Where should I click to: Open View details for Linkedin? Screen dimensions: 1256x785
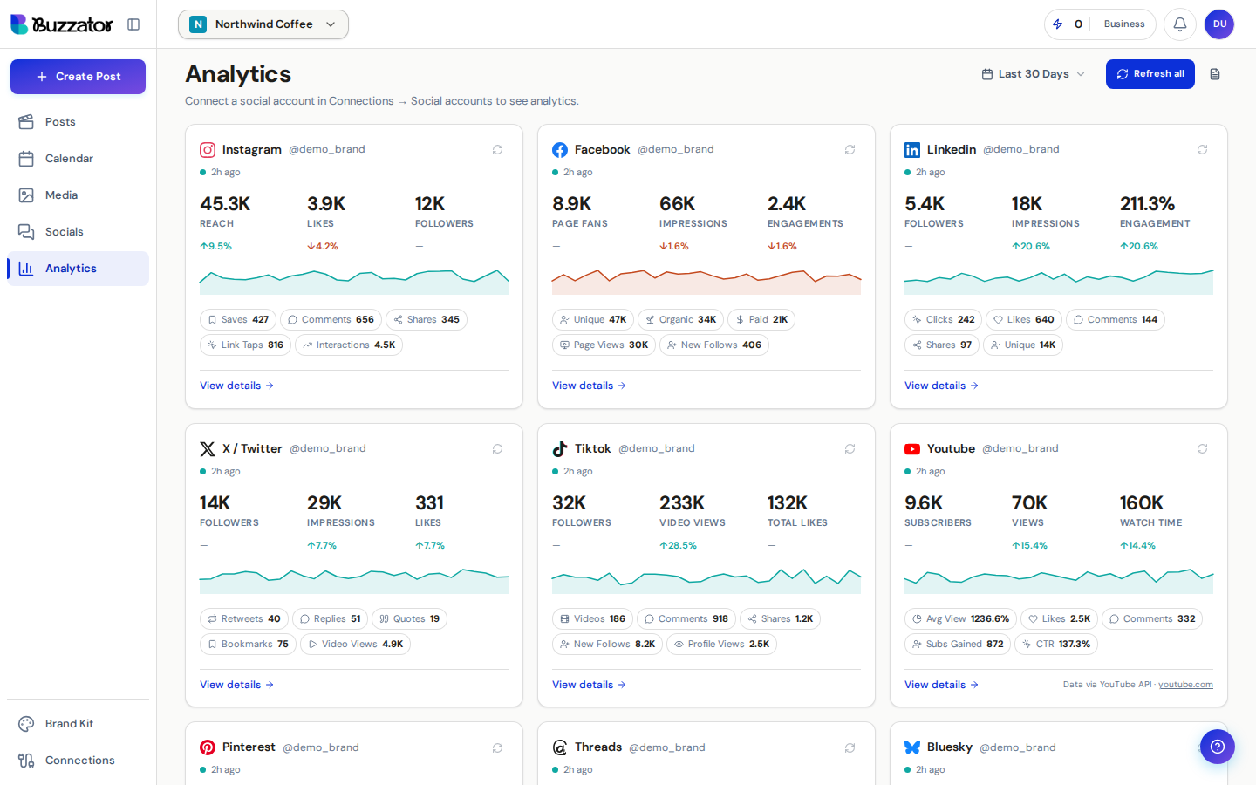[x=942, y=386]
